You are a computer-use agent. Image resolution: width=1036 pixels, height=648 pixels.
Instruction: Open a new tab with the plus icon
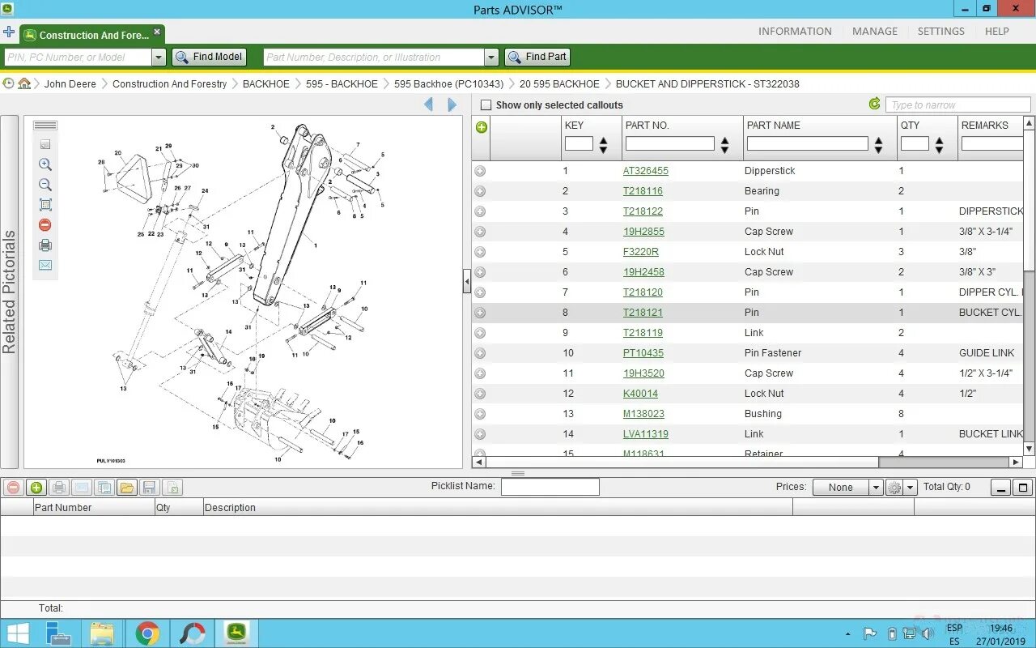pos(9,32)
